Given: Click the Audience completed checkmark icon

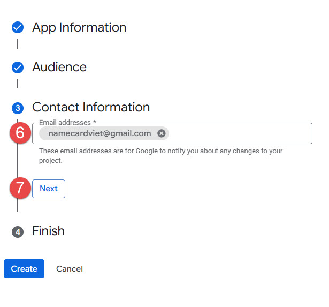Looking at the screenshot, I should tap(18, 68).
